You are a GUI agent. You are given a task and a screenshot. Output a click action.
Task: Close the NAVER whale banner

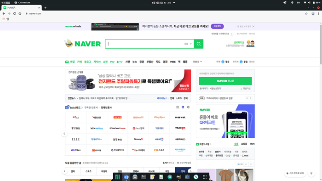[253, 26]
